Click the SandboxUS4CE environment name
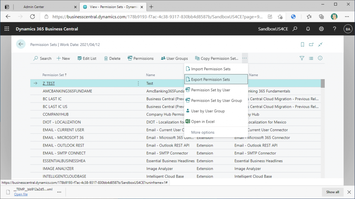Viewport: 355px width, 199px height. coord(273,29)
